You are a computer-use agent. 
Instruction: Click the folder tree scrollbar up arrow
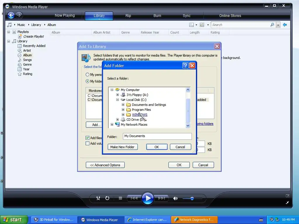click(188, 90)
